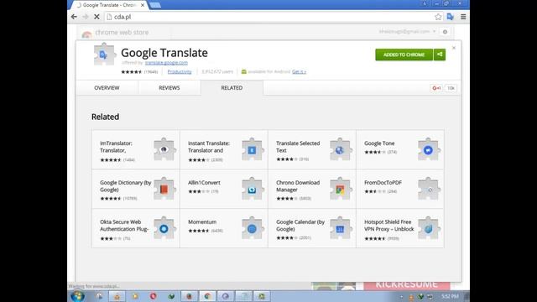The image size is (537, 302).
Task: Click the 'AllIn1Convert' title
Action: (204, 183)
